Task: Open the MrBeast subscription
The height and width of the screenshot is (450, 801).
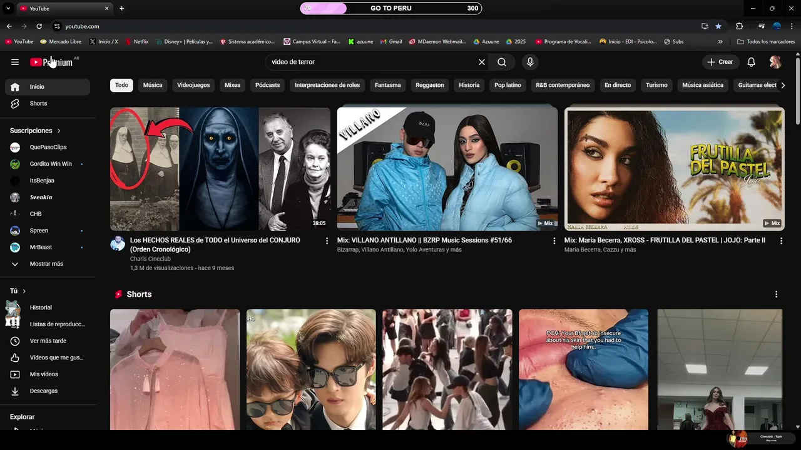Action: (48, 247)
